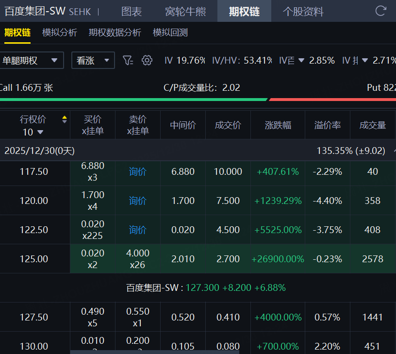Click bid 0.020 x225 cell
Viewport: 396px width, 354px height.
coord(93,230)
